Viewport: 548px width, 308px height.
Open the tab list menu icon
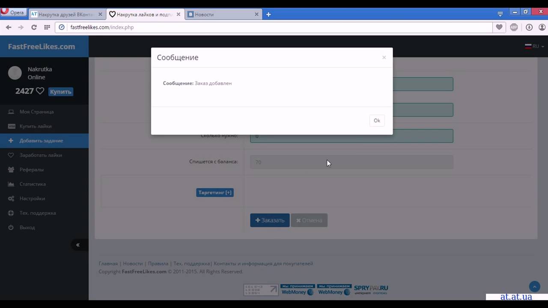pyautogui.click(x=500, y=14)
